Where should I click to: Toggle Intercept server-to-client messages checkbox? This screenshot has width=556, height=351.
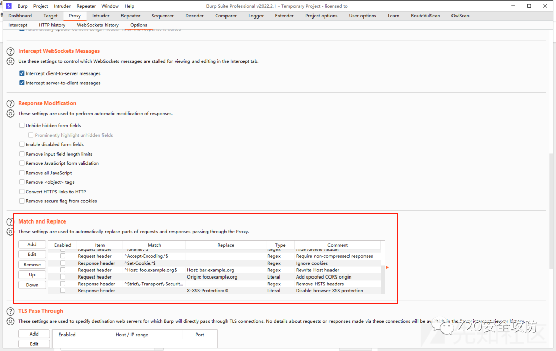point(22,83)
